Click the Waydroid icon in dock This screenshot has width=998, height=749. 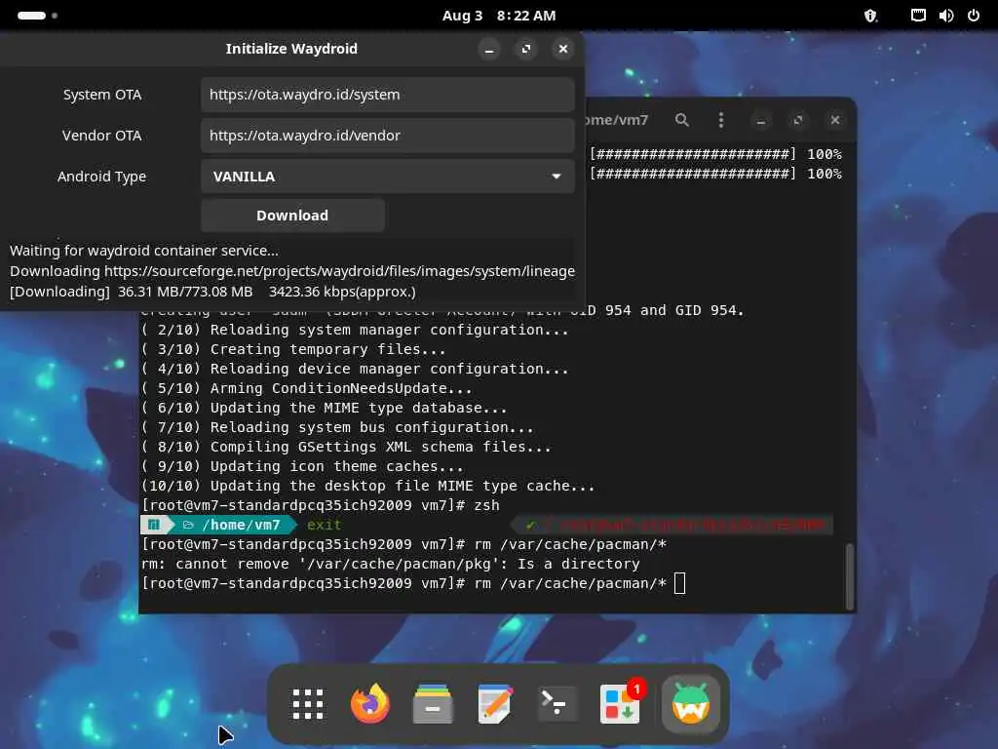pos(691,704)
